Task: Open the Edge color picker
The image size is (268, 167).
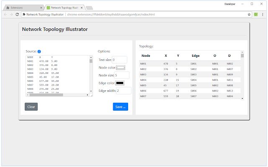Action: 120,83
